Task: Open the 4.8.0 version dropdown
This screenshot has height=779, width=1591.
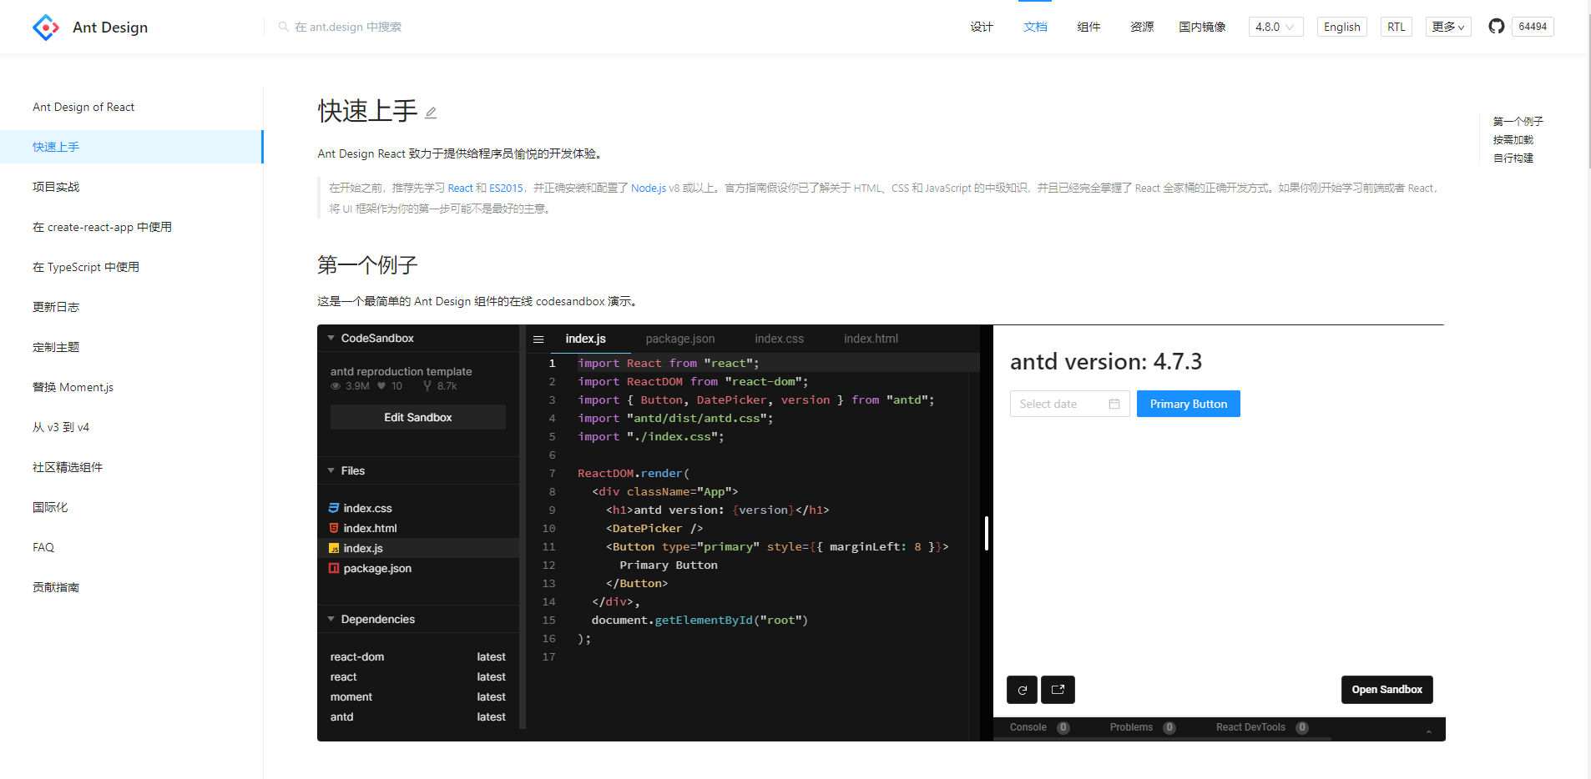Action: [1275, 27]
